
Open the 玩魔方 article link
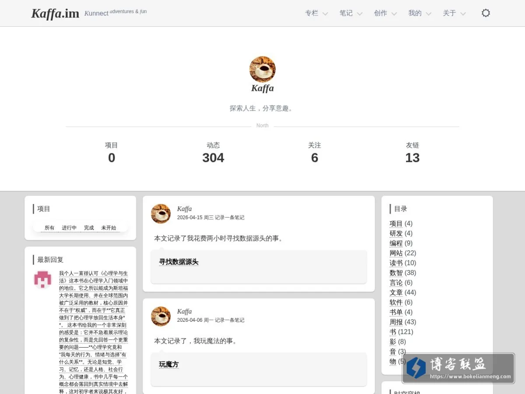pos(169,364)
